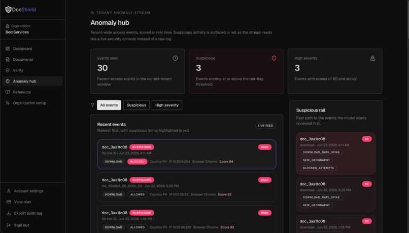
Task: Click the High severity stat card
Action: click(x=335, y=71)
